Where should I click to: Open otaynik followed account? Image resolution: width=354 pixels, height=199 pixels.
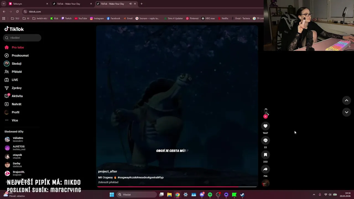click(17, 156)
